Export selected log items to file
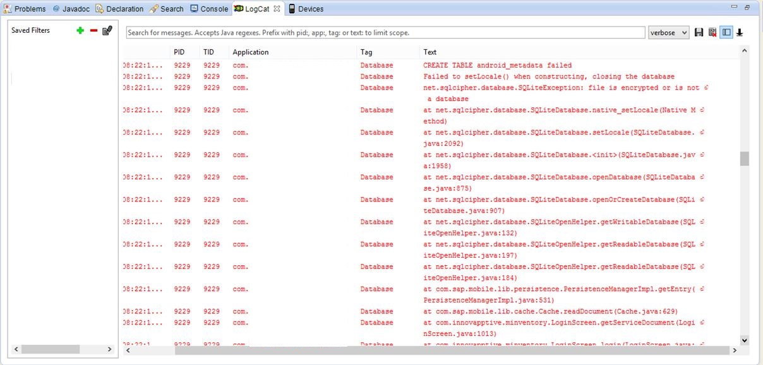 tap(699, 32)
